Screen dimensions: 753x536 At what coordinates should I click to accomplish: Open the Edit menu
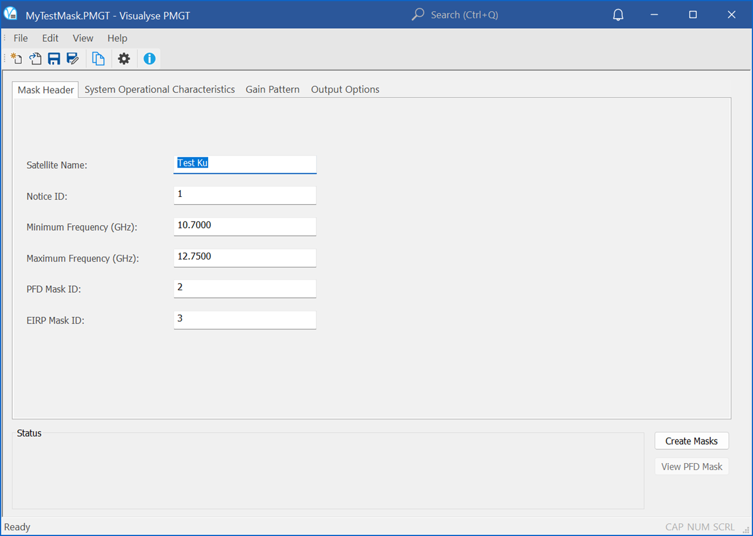(x=50, y=38)
